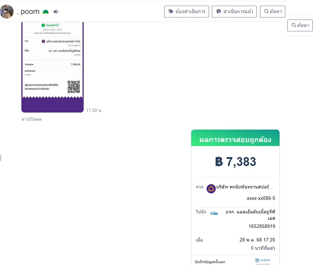Open the ต้องดำเนินการ filter button
Image resolution: width=313 pixels, height=265 pixels.
[187, 11]
